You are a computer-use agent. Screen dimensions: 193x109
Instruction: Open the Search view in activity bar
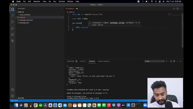pyautogui.click(x=13, y=15)
